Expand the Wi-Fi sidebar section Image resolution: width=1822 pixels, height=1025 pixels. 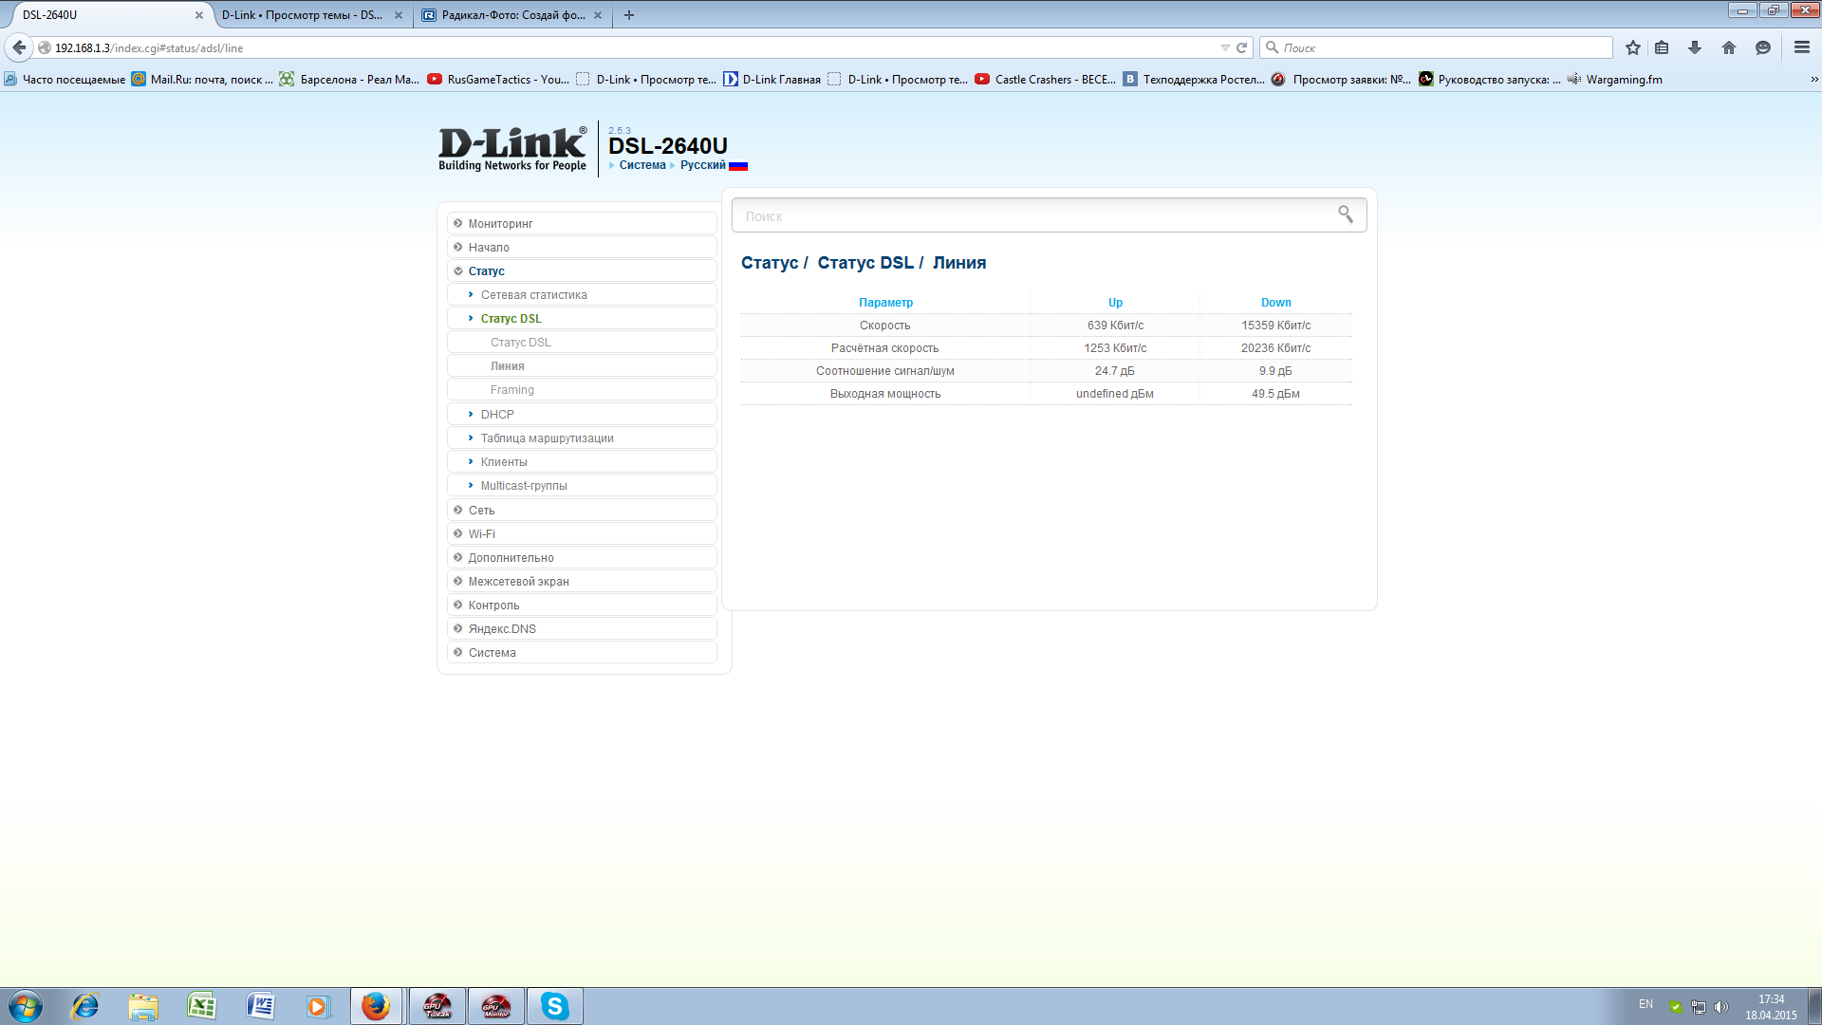481,534
